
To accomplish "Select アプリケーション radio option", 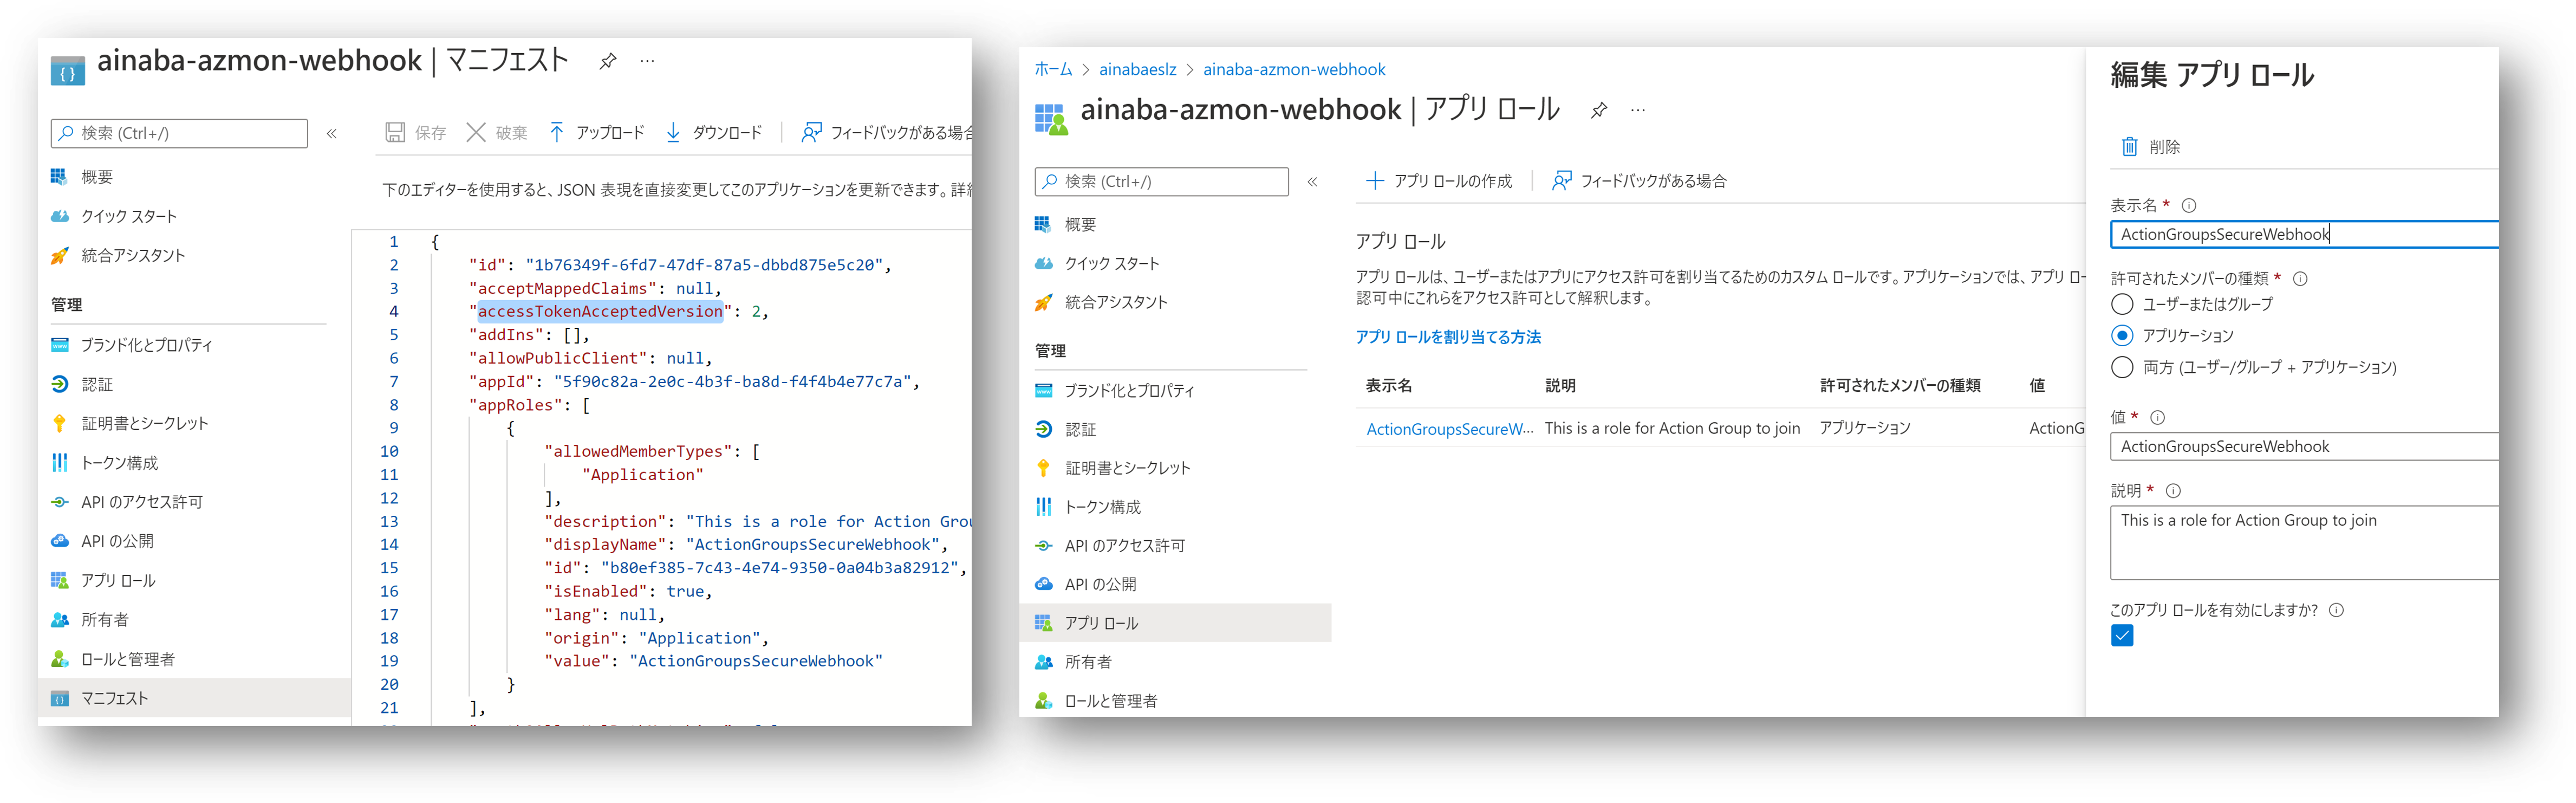I will 2121,335.
